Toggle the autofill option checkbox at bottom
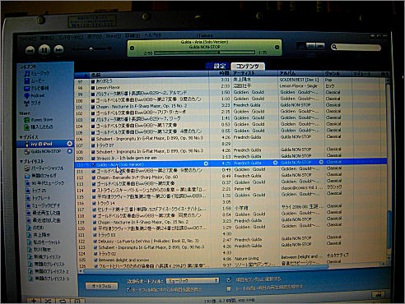This screenshot has width=405, height=304. click(x=128, y=290)
